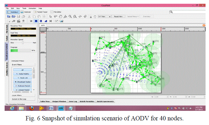Click the lasso selection tool

pos(55,16)
